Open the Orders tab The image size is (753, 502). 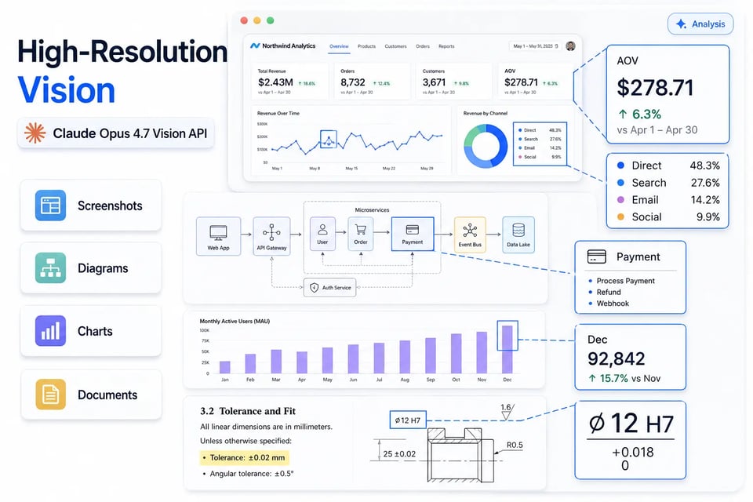point(423,46)
